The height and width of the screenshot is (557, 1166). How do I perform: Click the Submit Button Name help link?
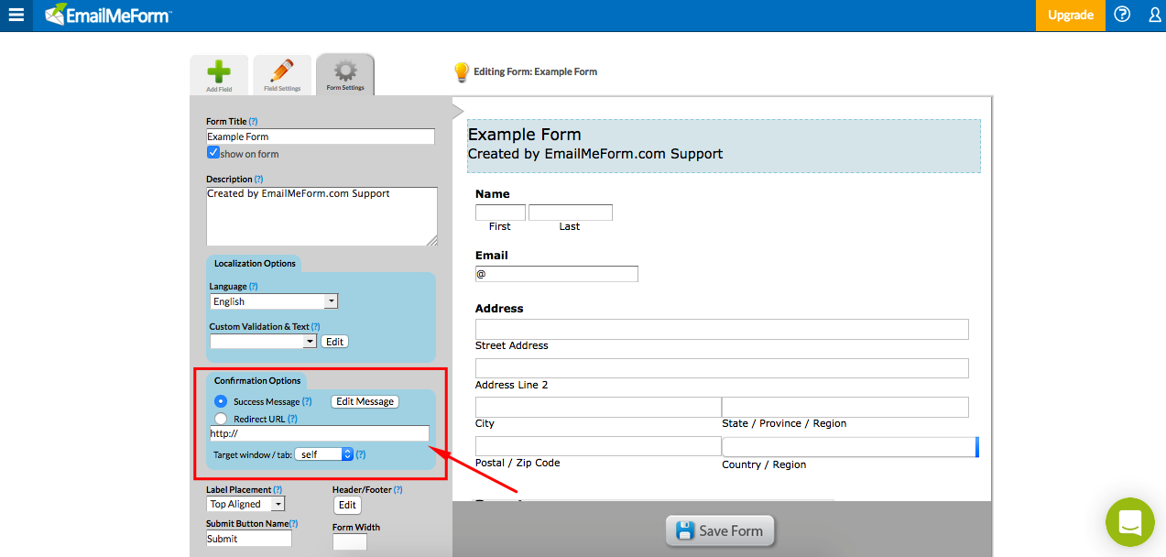[294, 523]
